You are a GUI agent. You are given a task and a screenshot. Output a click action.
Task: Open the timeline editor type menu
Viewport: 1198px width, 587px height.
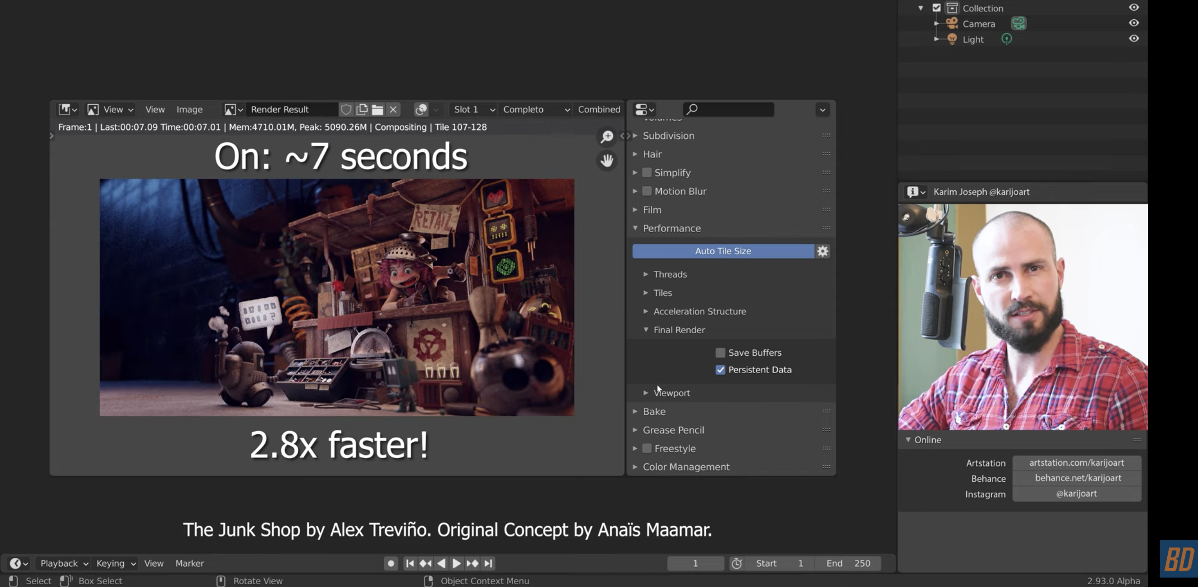click(19, 563)
